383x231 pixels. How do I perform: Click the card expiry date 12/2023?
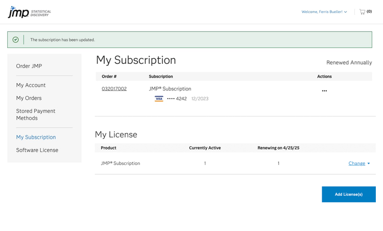(200, 99)
